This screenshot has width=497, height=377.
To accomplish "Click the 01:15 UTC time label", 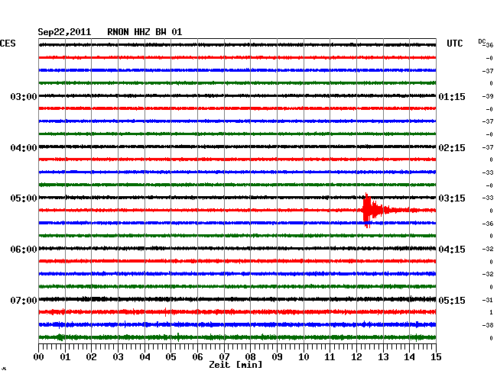I will pos(452,96).
